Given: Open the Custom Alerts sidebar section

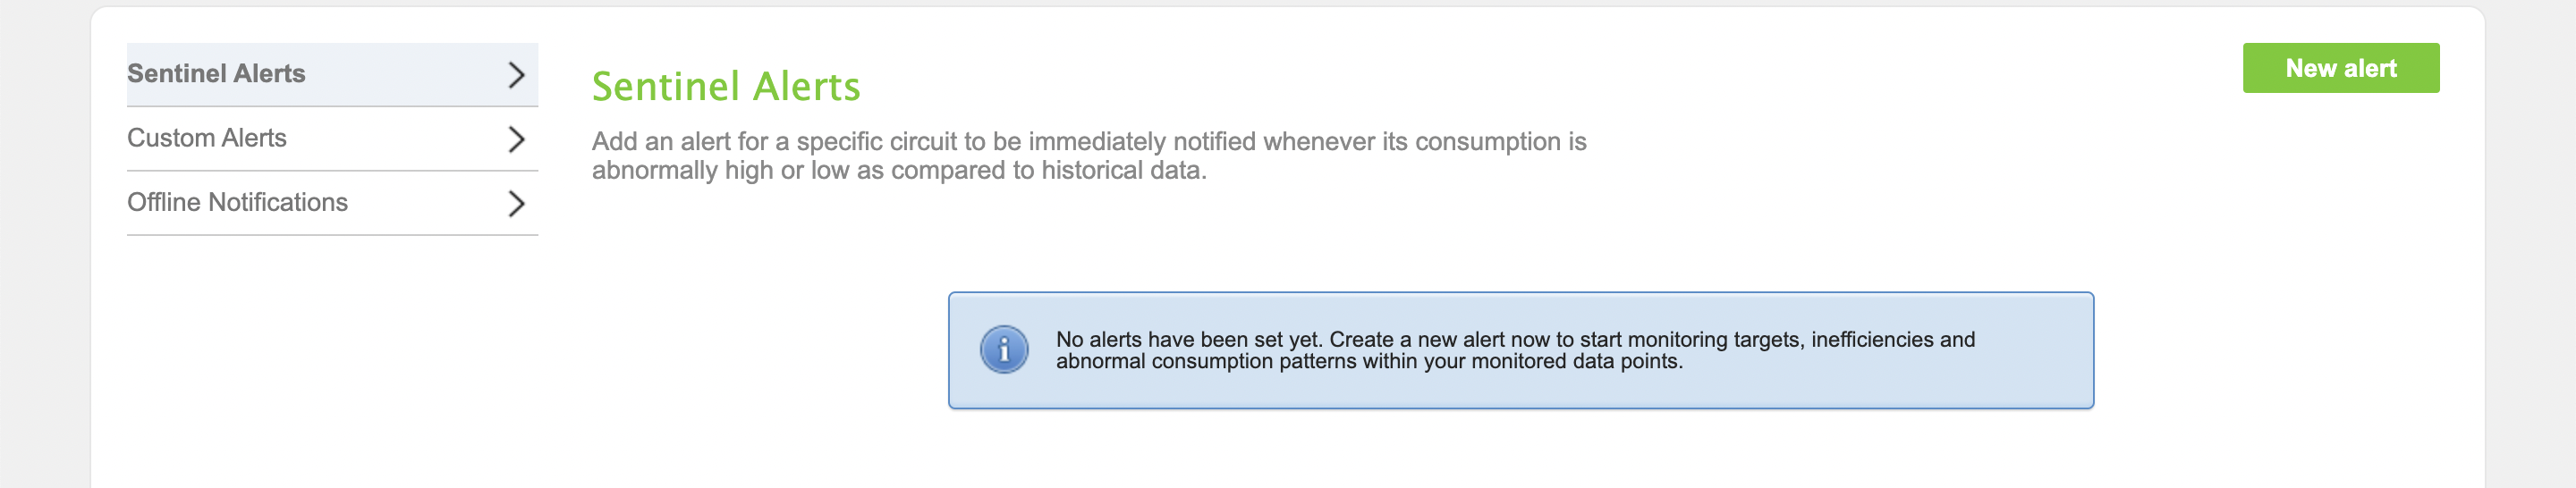Looking at the screenshot, I should [332, 139].
